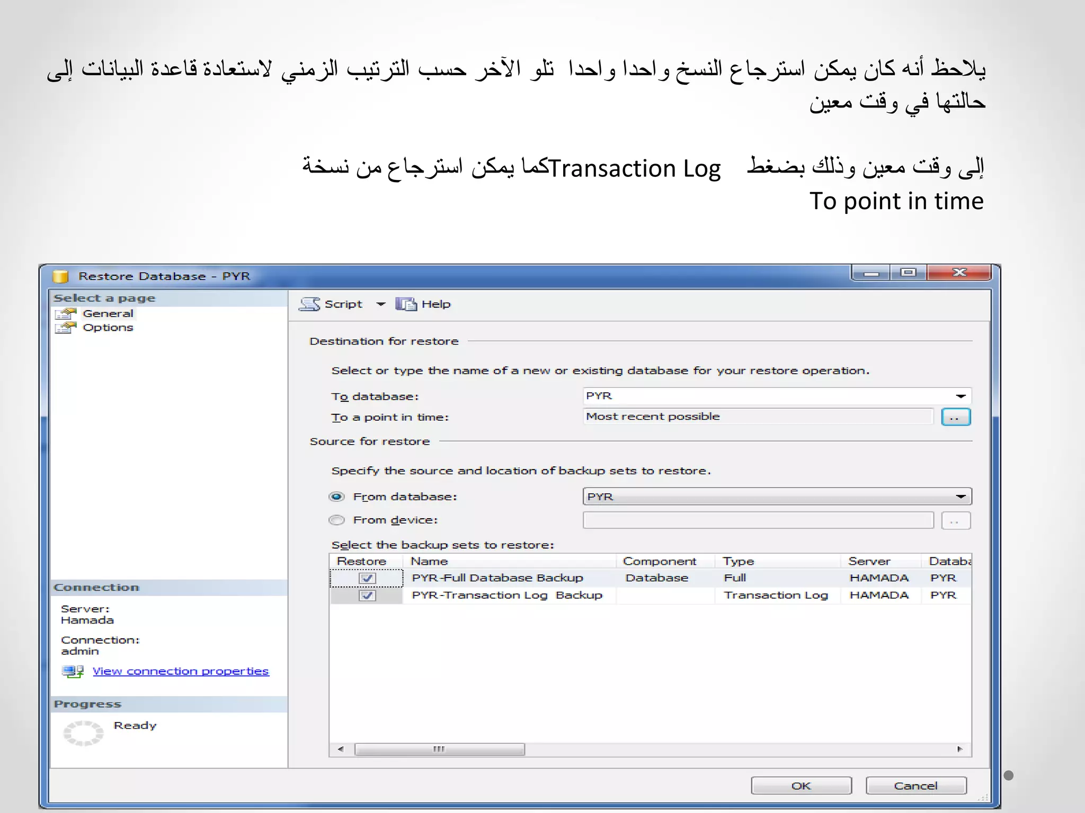This screenshot has height=813, width=1085.
Task: Select the General page icon
Action: click(x=66, y=314)
